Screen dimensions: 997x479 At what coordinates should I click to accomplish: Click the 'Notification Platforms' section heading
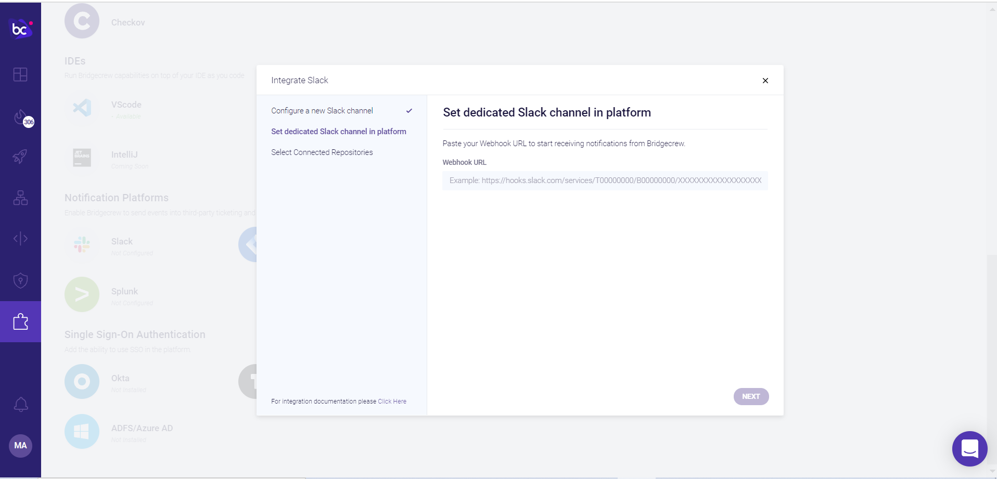point(117,198)
